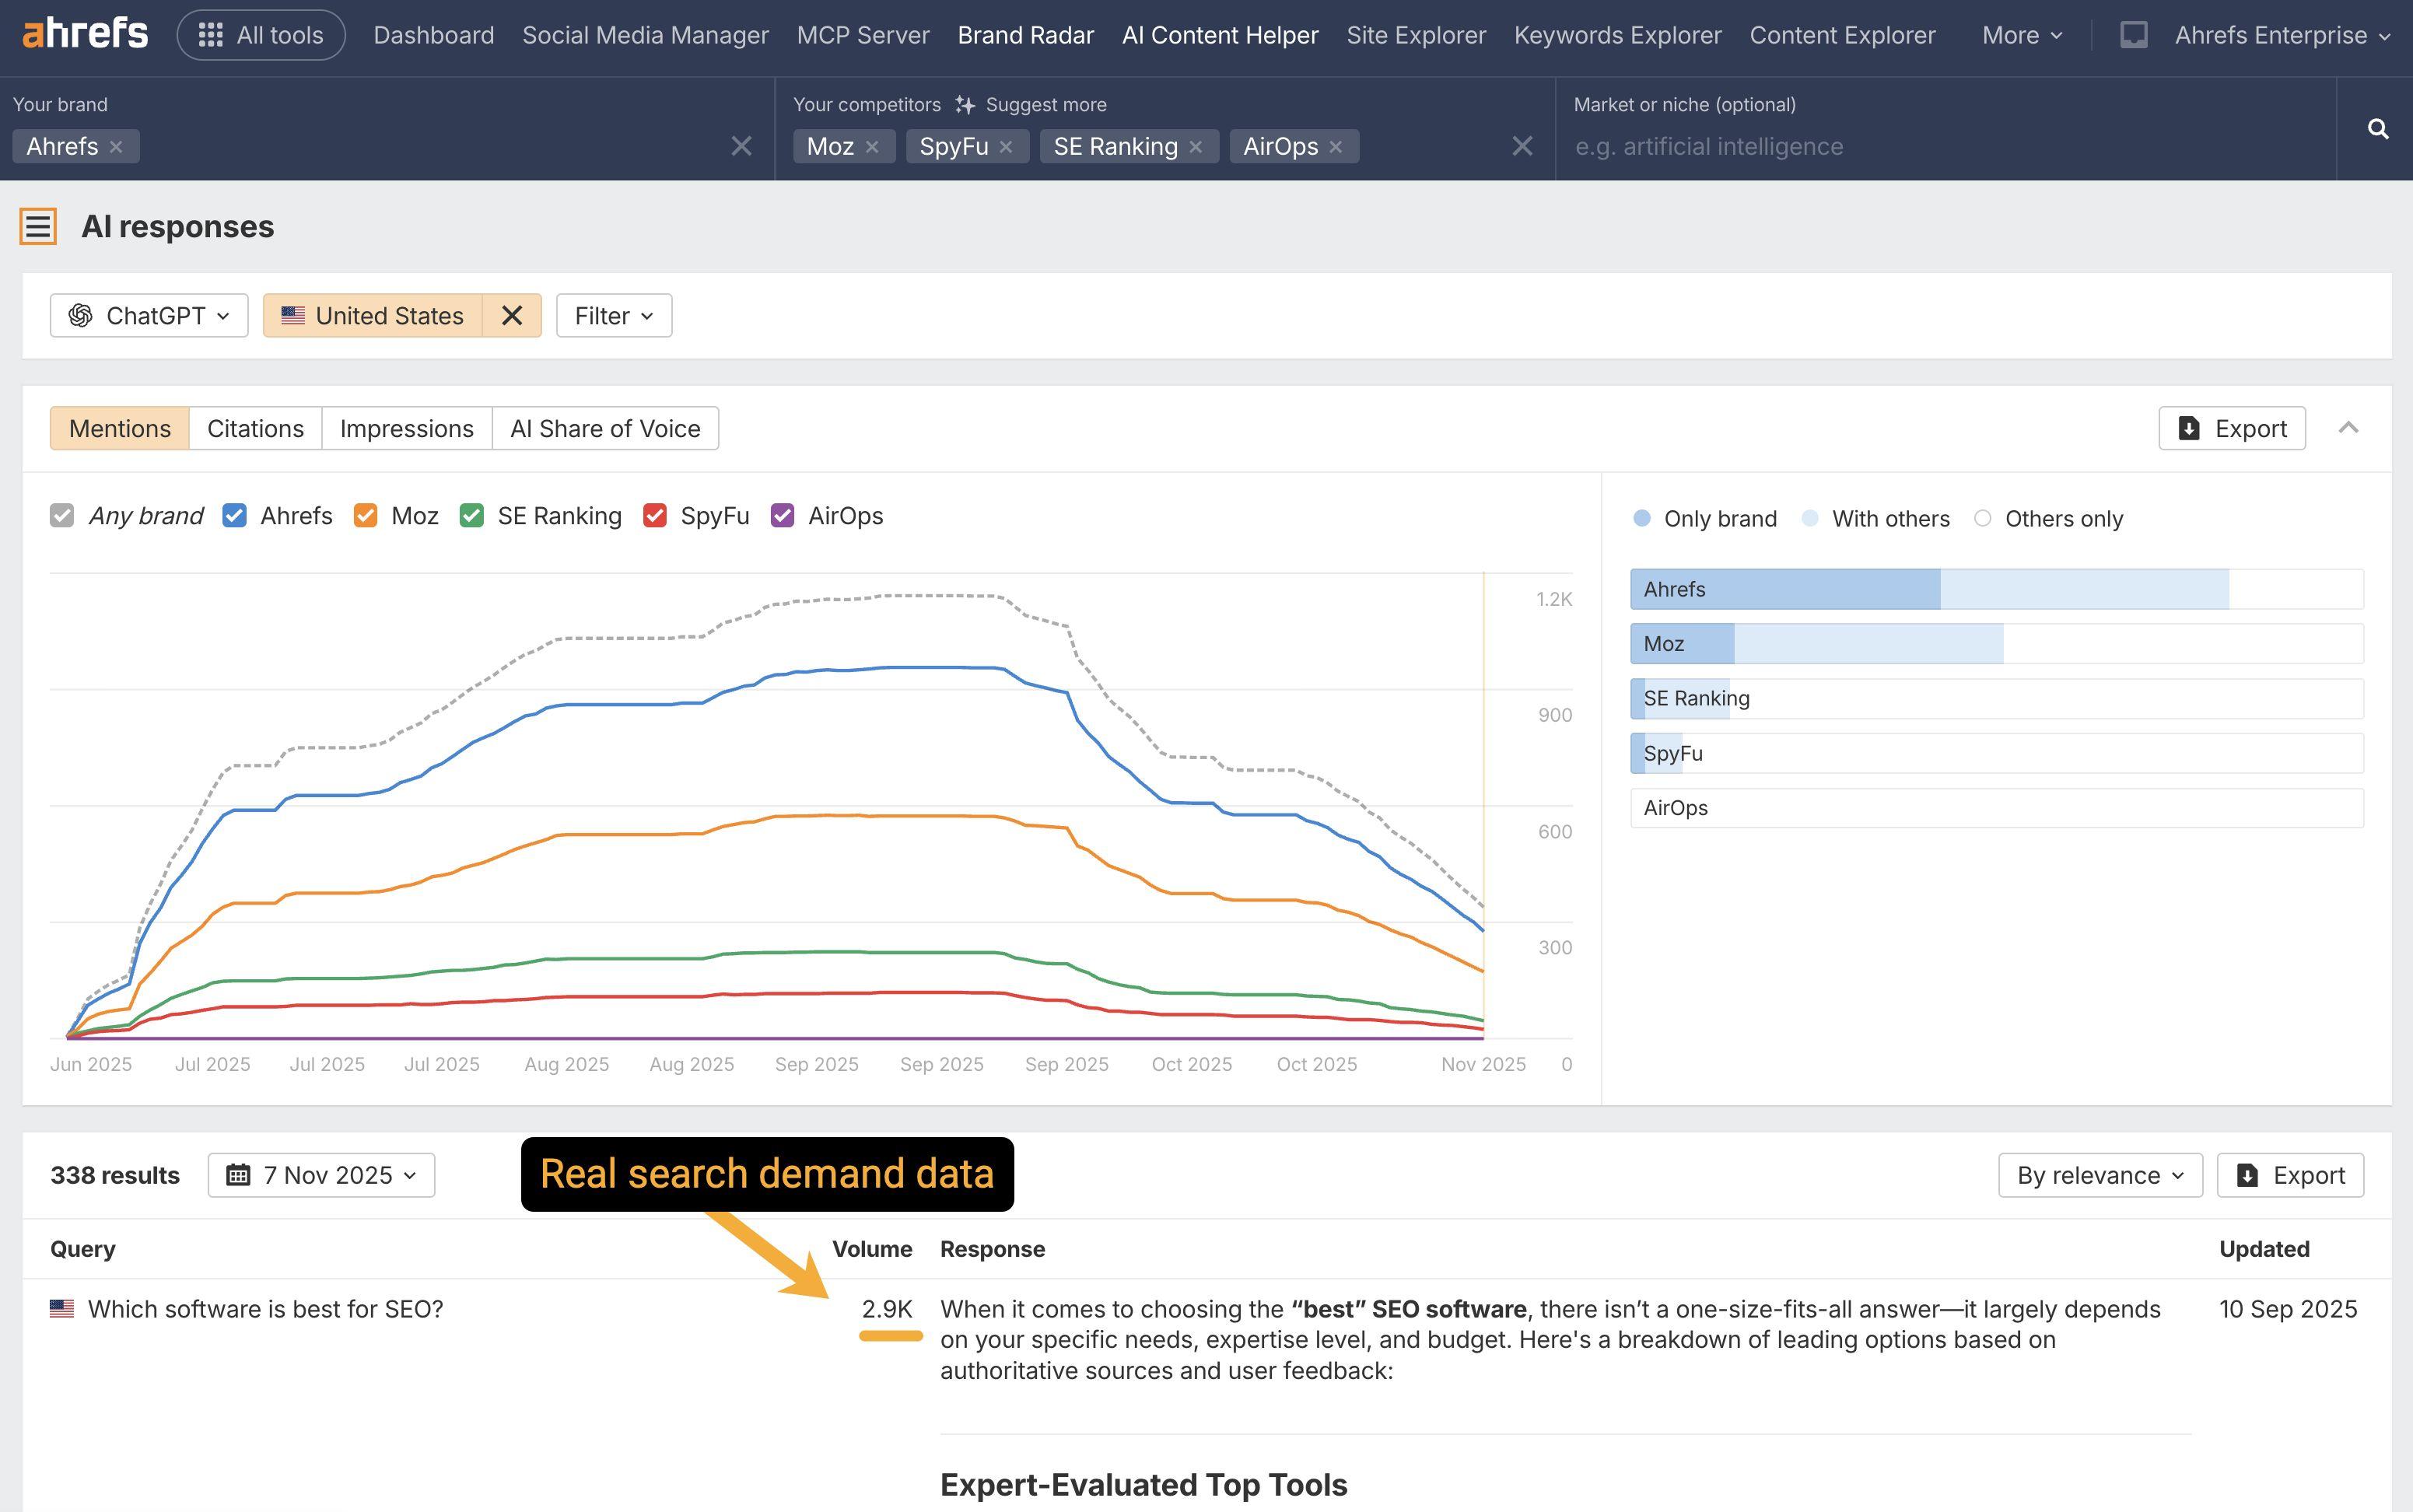
Task: Click the ahrefs logo
Action: point(84,32)
